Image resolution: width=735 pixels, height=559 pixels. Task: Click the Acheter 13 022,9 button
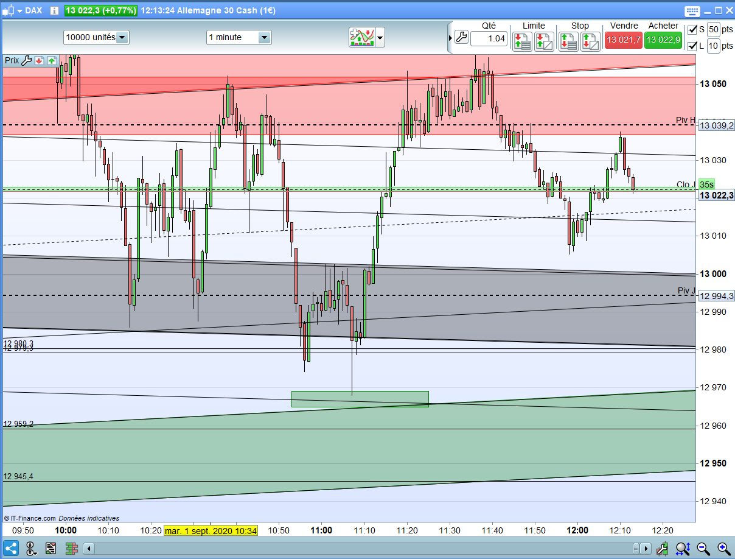point(663,40)
